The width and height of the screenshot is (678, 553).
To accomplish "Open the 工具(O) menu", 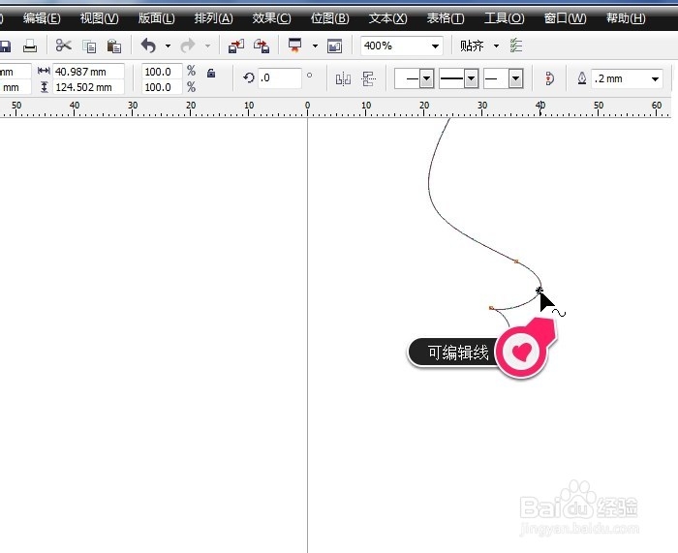I will pos(505,18).
